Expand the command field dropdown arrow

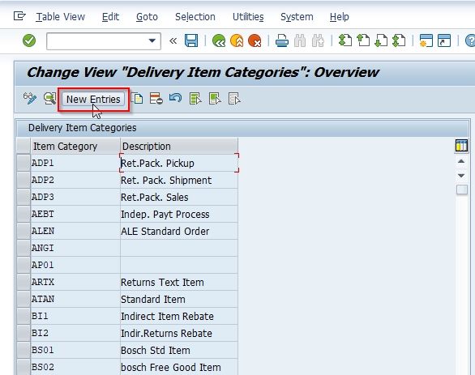[x=152, y=40]
